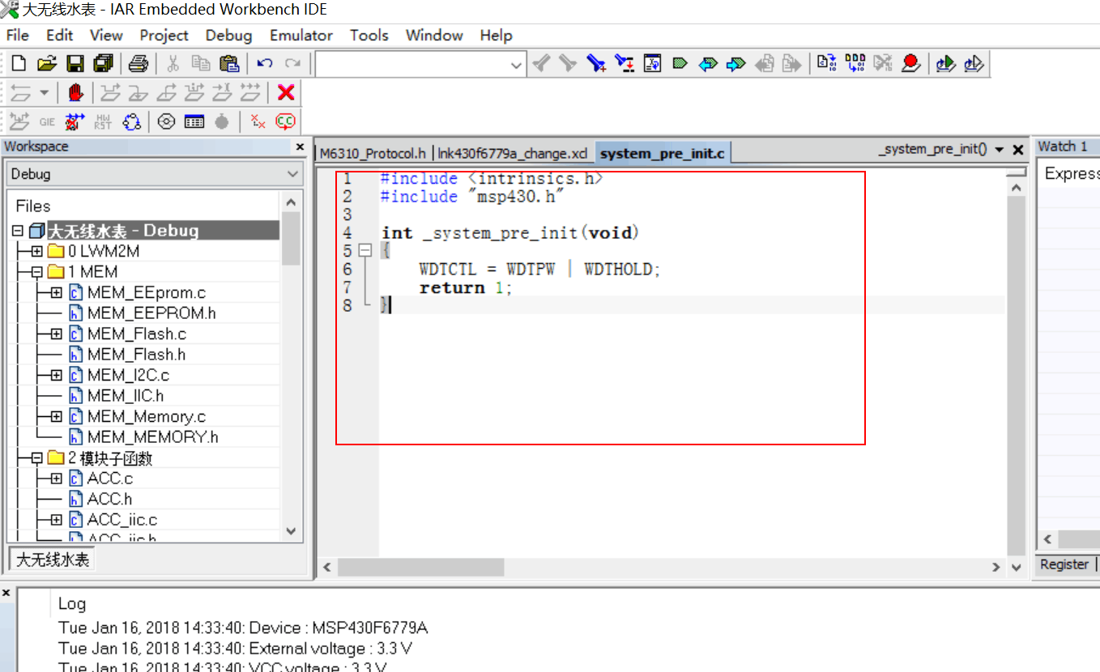Select the Register tab in Watch panel
The width and height of the screenshot is (1100, 672).
[1064, 564]
